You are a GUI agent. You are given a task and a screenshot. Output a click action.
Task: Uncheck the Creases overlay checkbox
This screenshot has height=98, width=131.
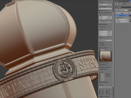[x=100, y=78]
